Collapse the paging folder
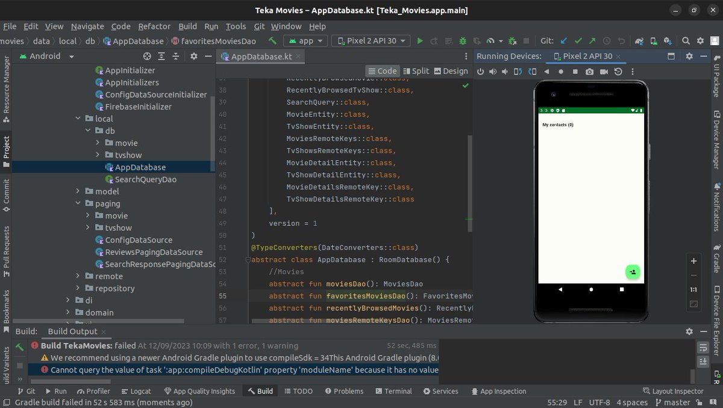This screenshot has height=408, width=723. 78,203
